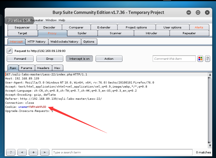Screen dimensions: 216x158
Task: Close the Burp Suite window
Action: pos(207,12)
